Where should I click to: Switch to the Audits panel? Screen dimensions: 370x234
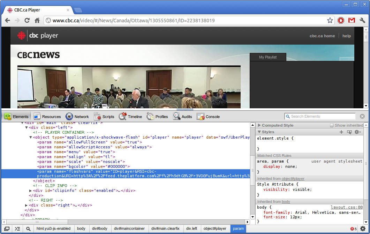(x=182, y=116)
